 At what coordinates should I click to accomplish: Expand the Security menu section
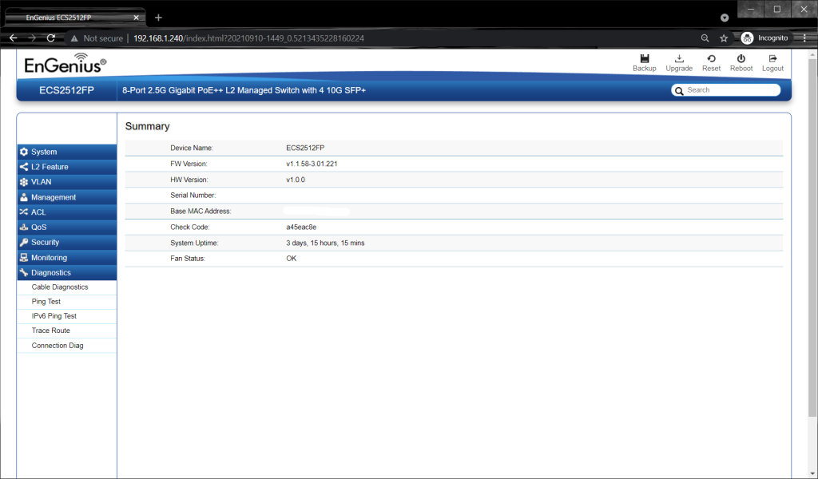click(67, 243)
